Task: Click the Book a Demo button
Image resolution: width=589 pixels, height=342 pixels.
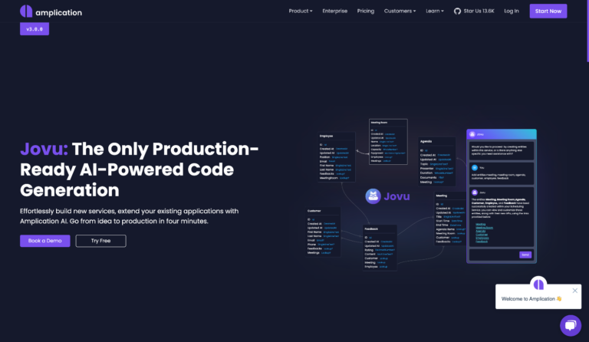Action: click(45, 241)
